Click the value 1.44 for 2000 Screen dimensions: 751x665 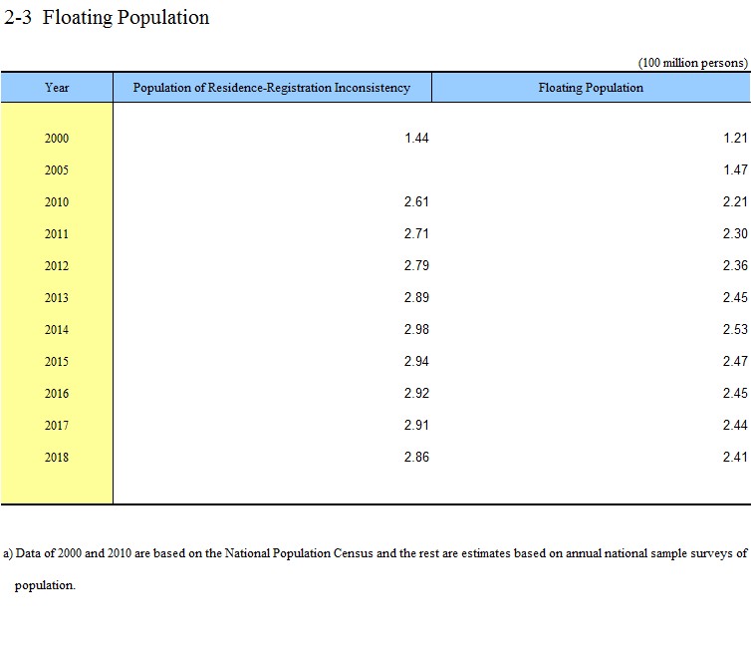[x=416, y=138]
